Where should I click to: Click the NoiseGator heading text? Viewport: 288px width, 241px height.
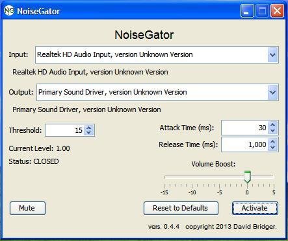point(144,35)
